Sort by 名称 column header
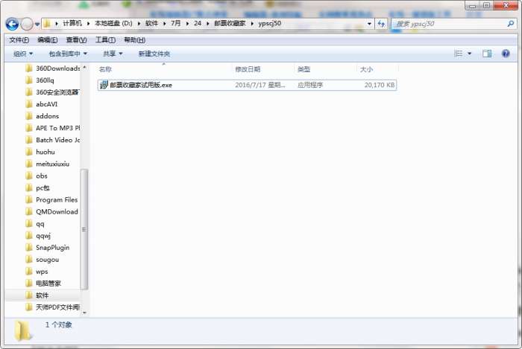Viewport: 522px width, 349px height. [x=105, y=69]
